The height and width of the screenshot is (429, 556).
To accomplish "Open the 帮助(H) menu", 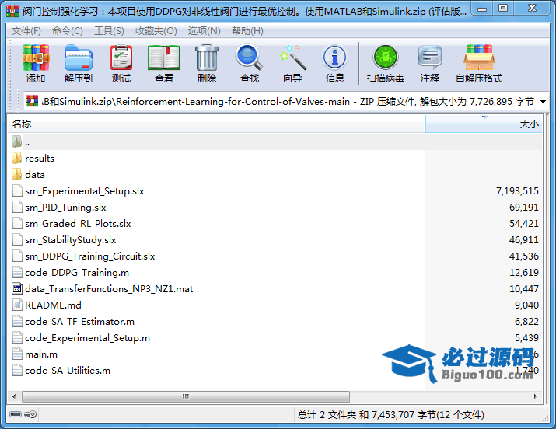I will pyautogui.click(x=247, y=31).
